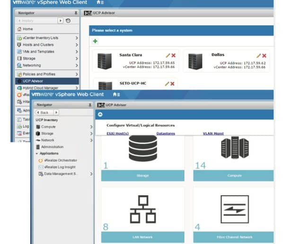This screenshot has width=283, height=244.
Task: Click the home icon in back window header
Action: click(x=98, y=2)
